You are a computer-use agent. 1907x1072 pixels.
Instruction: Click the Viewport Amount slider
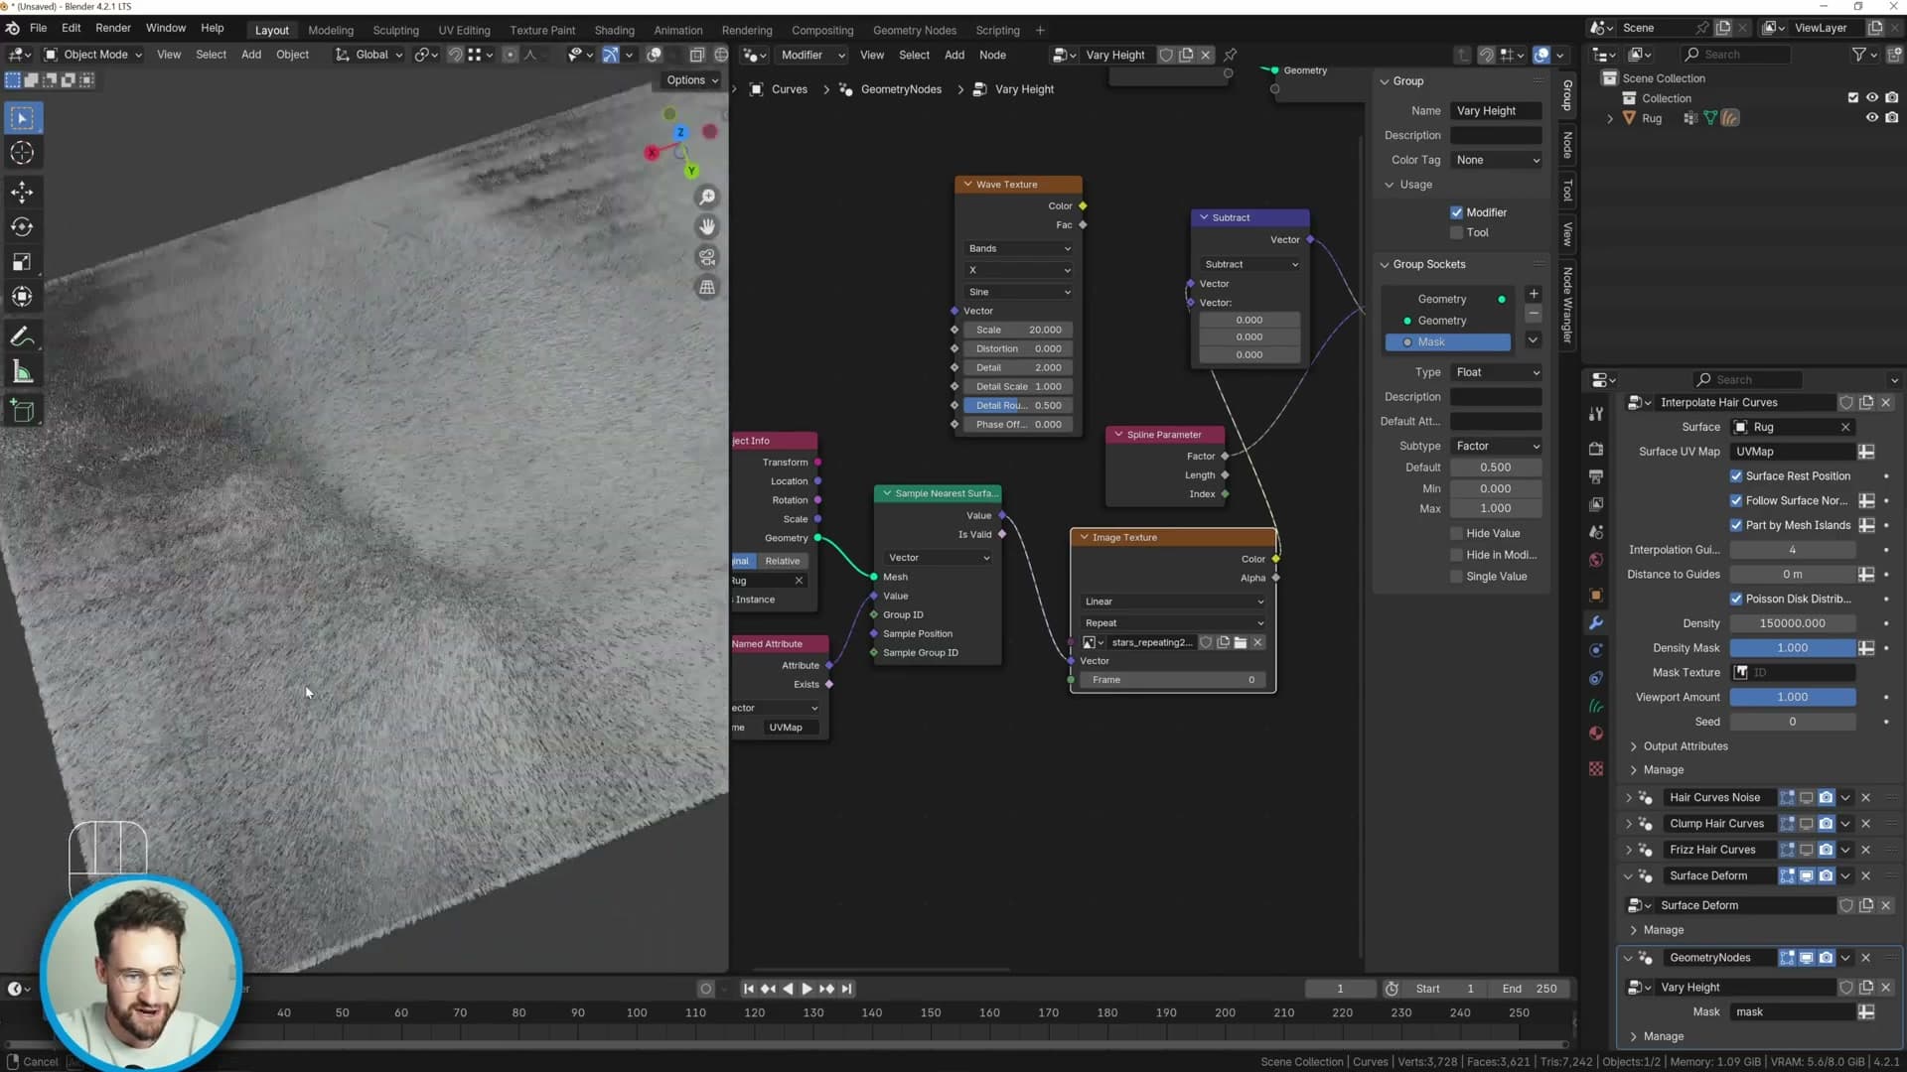[x=1792, y=698]
